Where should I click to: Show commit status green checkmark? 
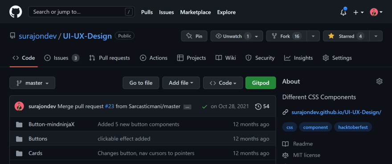204,106
